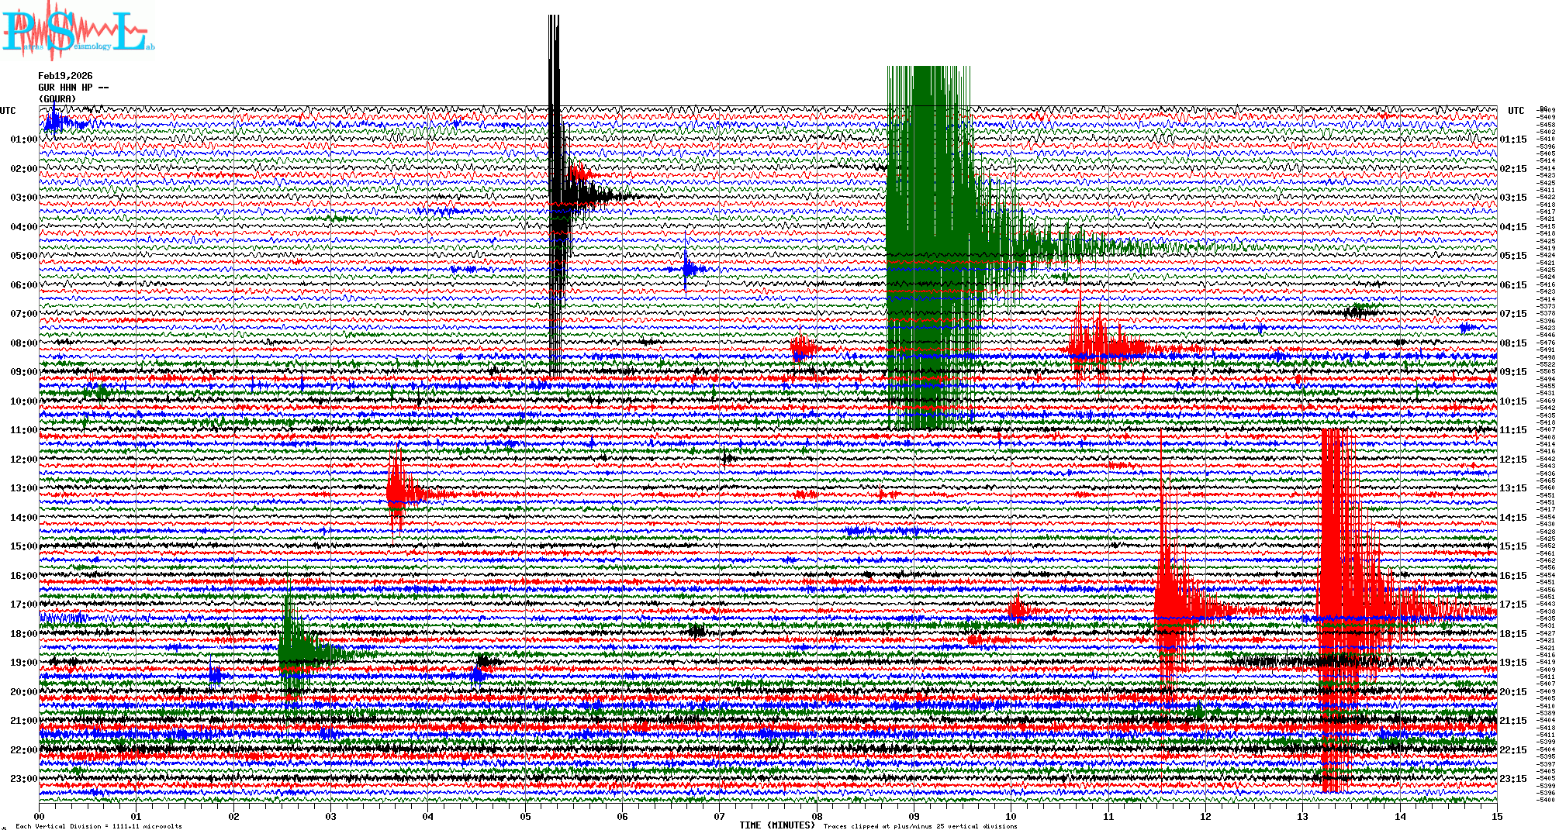
Task: Select the GUR HHN HP station label
Action: 73,88
